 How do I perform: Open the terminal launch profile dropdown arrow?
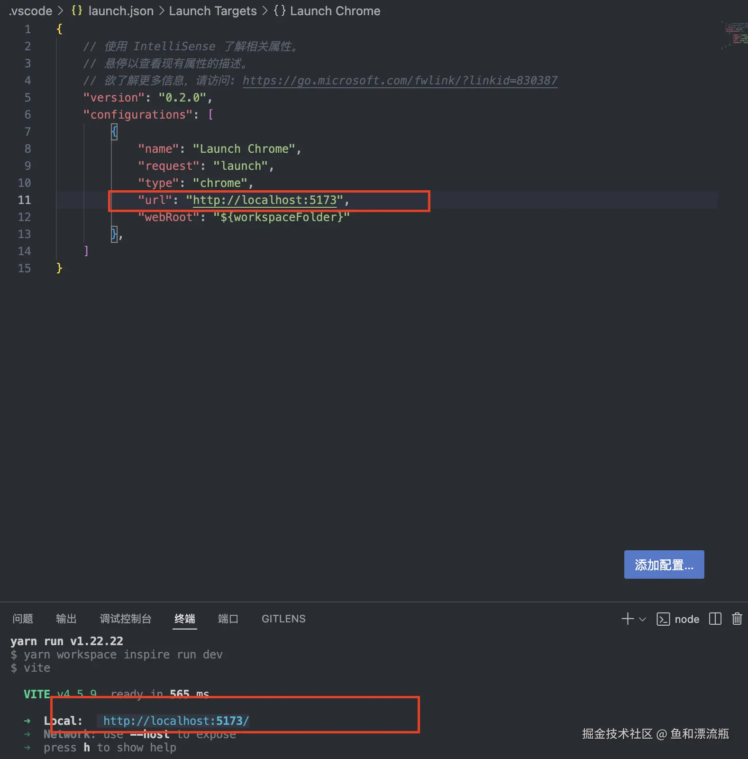click(643, 619)
